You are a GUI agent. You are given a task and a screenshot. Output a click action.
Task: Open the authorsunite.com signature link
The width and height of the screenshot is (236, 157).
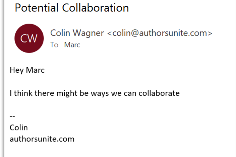click(42, 139)
